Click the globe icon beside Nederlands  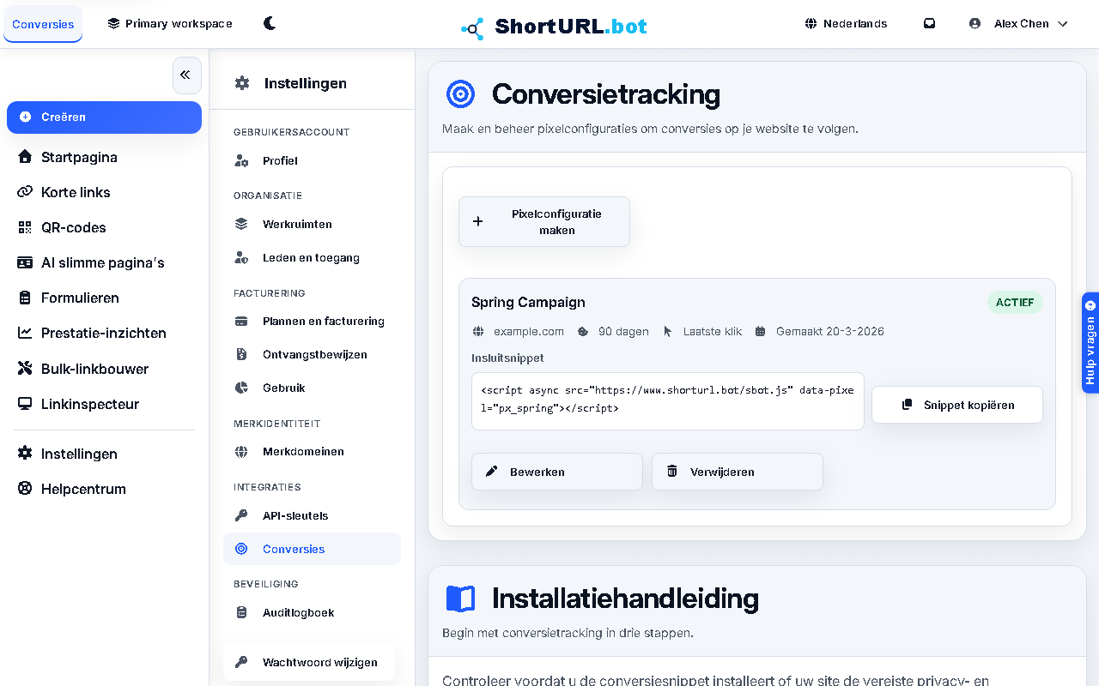(811, 23)
